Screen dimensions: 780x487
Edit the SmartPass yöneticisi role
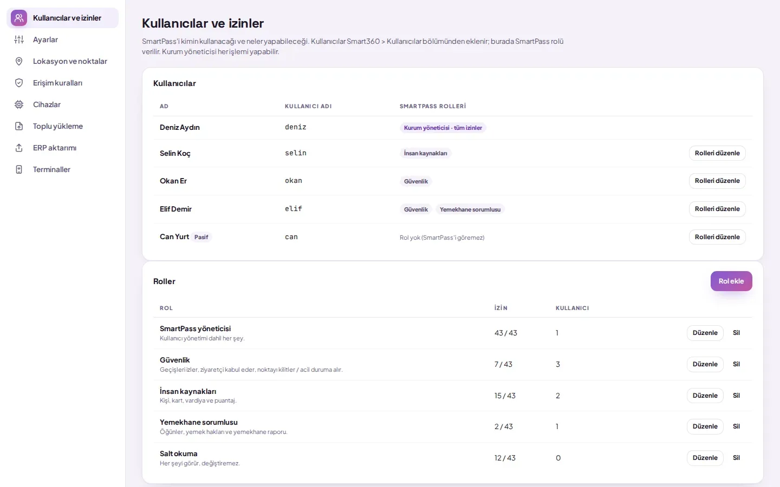click(705, 333)
